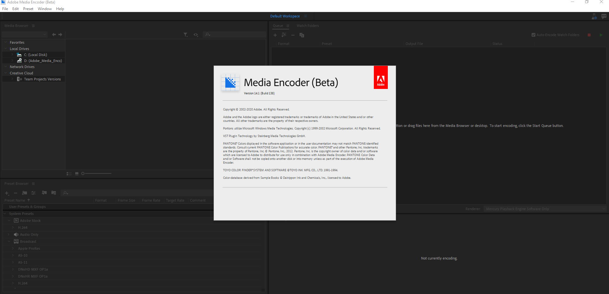Collapse the Creative Cloud section
Image resolution: width=609 pixels, height=294 pixels.
tap(6, 73)
